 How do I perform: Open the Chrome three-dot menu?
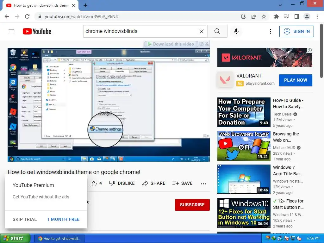(x=317, y=16)
